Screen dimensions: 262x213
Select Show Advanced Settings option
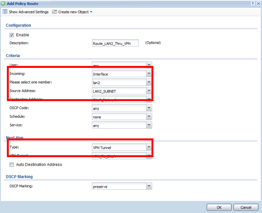[28, 12]
